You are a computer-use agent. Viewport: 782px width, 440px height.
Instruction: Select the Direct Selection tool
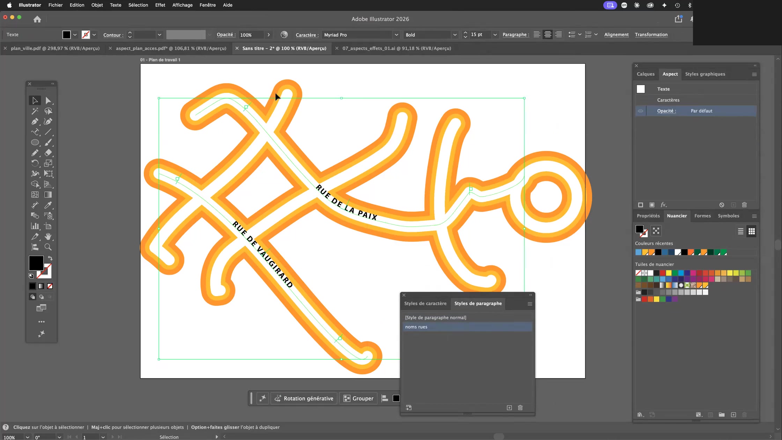click(48, 101)
